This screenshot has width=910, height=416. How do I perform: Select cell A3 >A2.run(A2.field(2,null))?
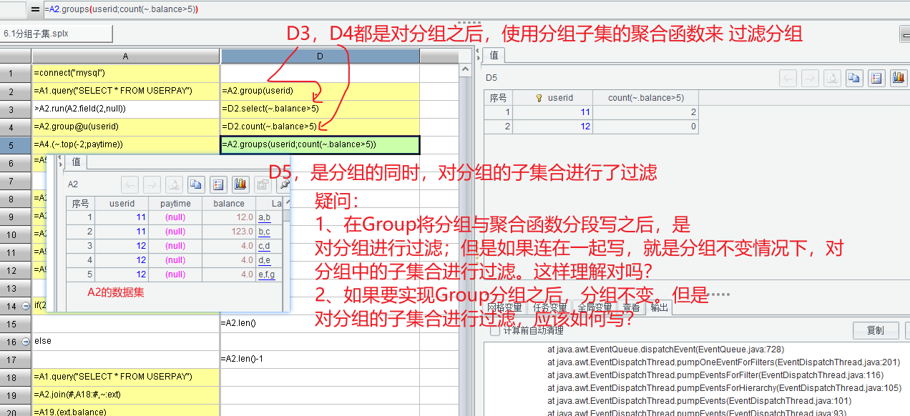click(126, 109)
